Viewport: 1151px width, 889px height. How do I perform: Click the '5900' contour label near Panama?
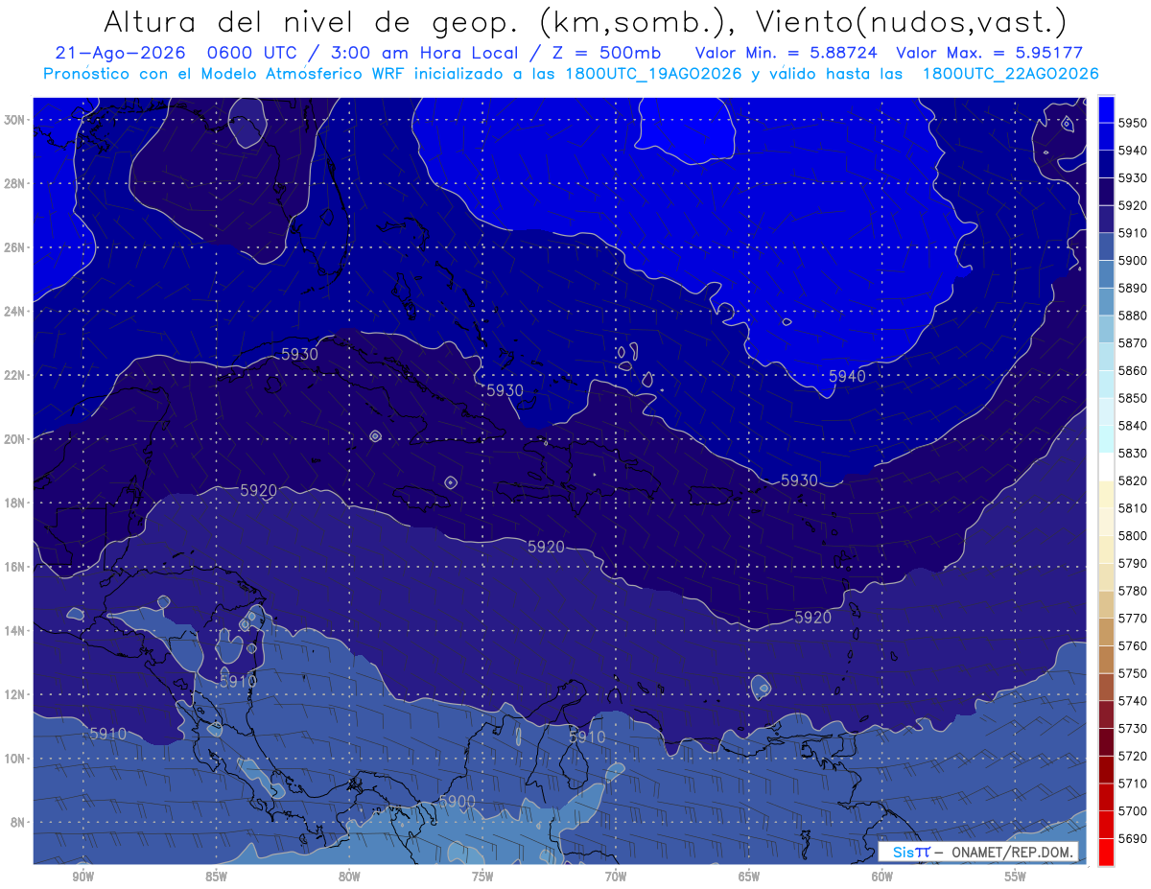tap(458, 802)
